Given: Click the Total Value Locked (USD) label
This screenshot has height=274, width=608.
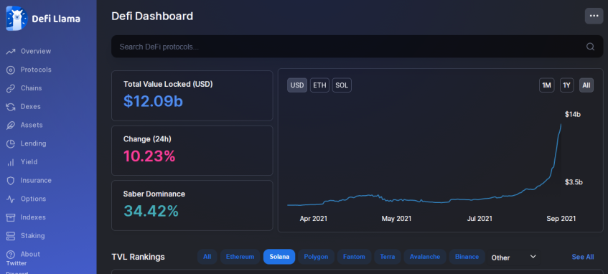Looking at the screenshot, I should point(168,84).
